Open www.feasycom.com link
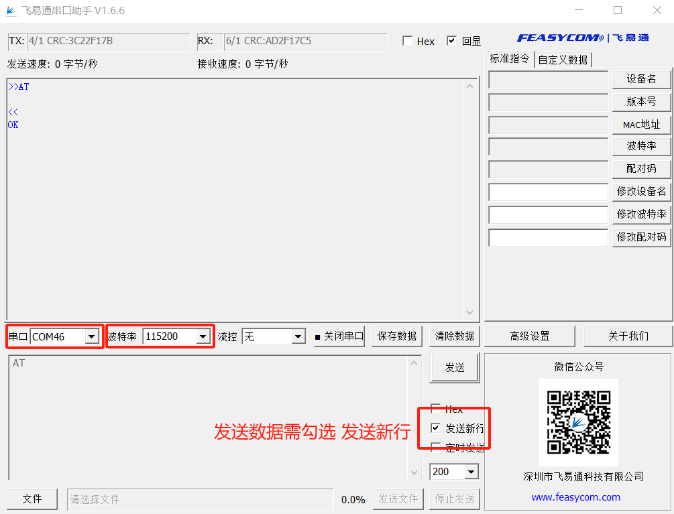 pos(575,497)
